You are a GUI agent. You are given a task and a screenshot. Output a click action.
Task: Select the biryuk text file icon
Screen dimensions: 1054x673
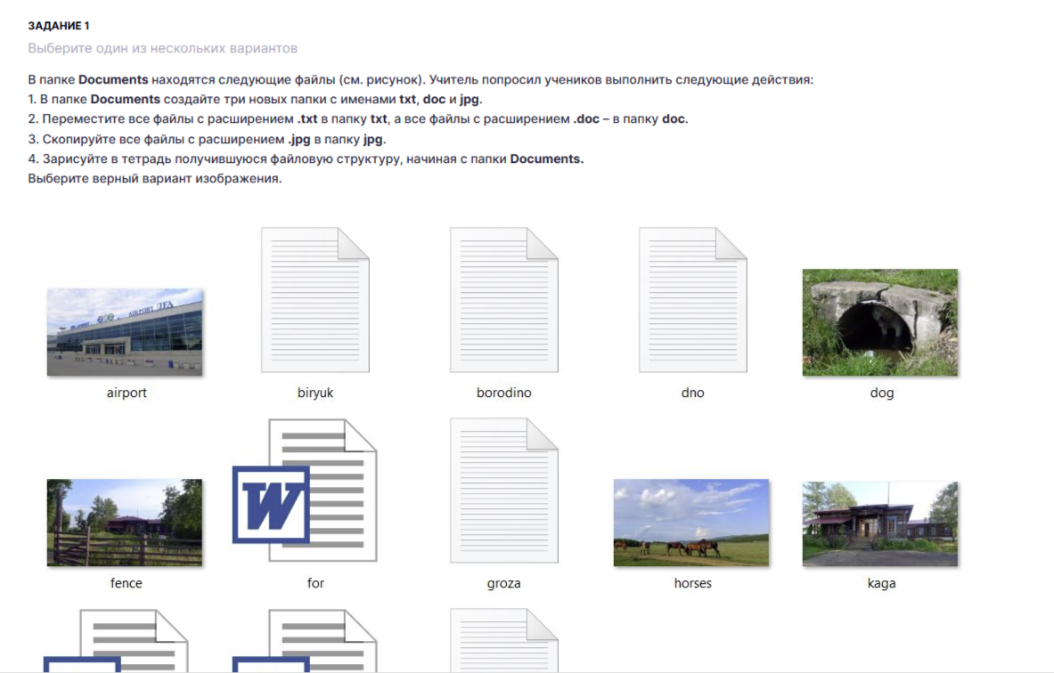315,300
